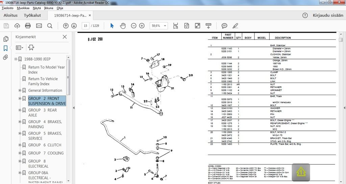Open the highlight pen tool

[235, 26]
